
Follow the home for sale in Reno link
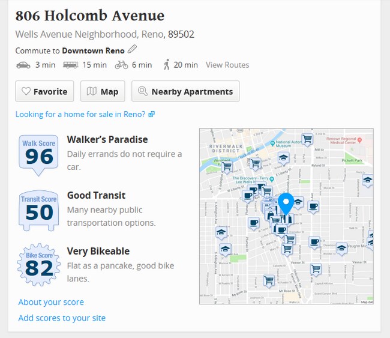(x=85, y=114)
